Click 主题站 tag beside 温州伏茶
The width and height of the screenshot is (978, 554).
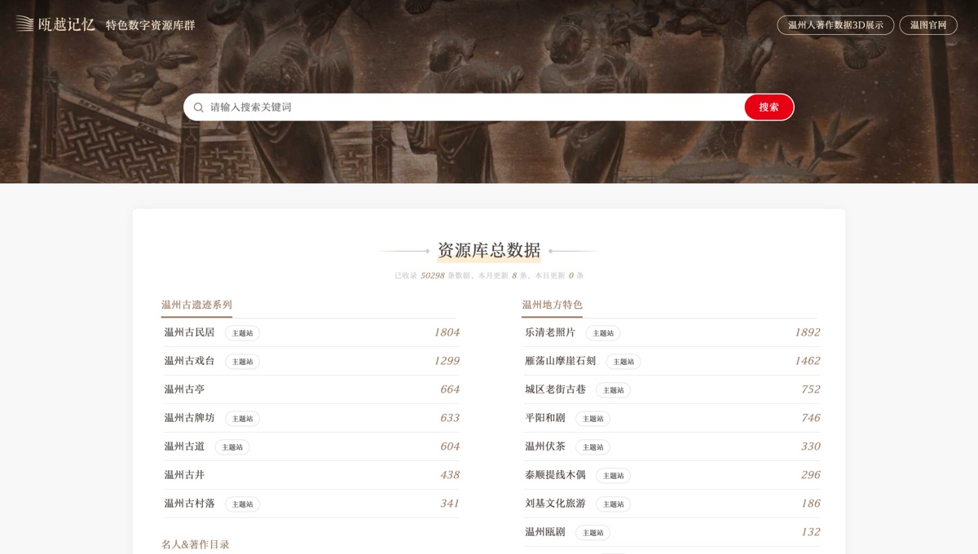[x=593, y=447]
